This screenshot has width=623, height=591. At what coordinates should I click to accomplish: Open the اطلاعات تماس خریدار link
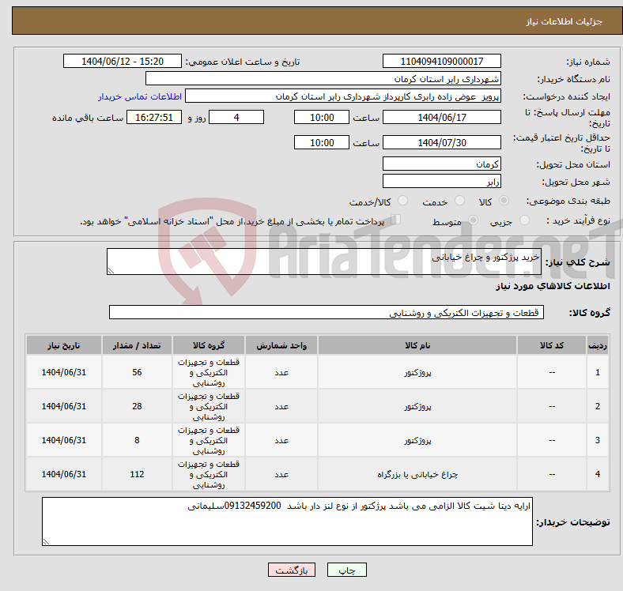pos(140,96)
